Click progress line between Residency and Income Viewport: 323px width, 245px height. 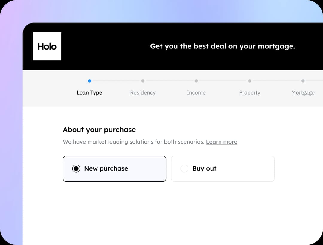tap(170, 81)
